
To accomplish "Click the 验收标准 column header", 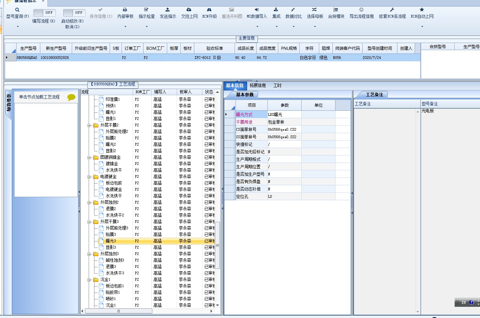I will [215, 48].
